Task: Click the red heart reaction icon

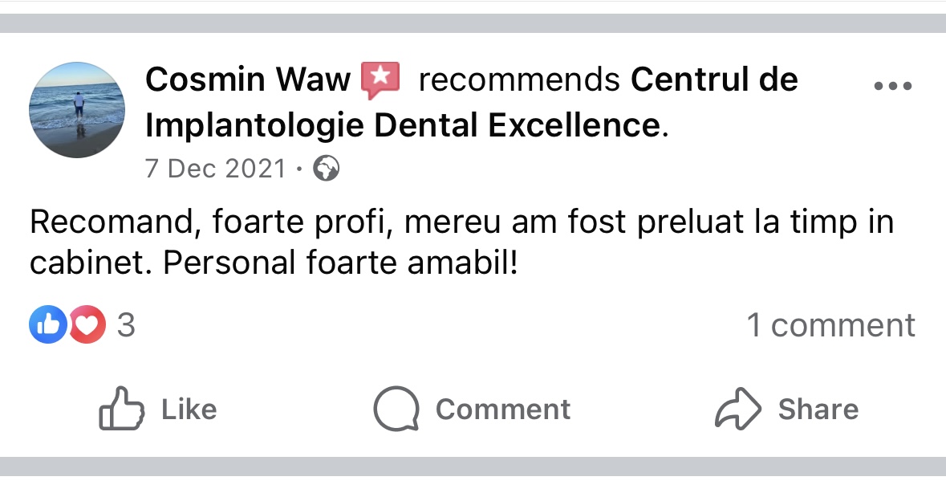Action: [87, 324]
